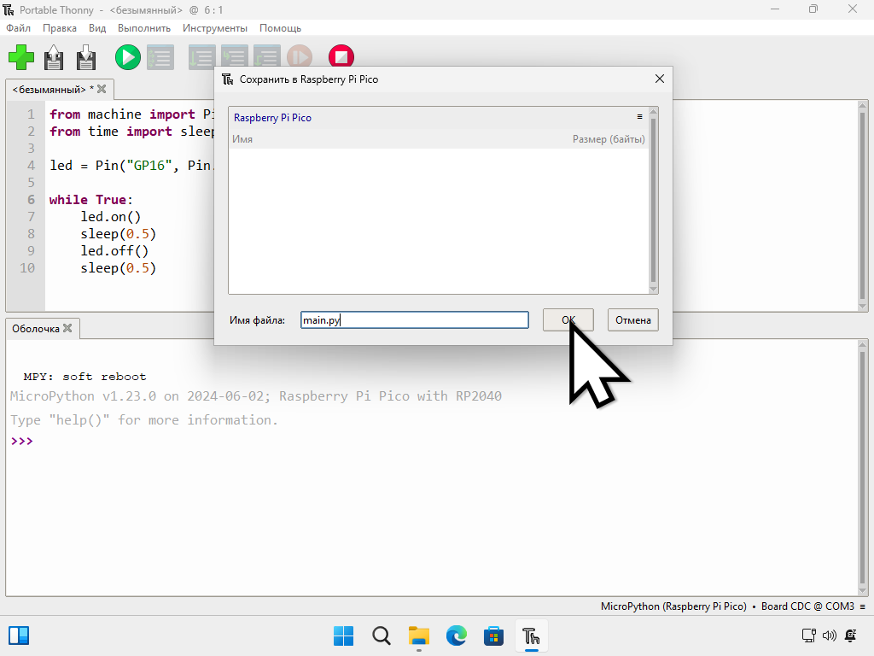Open the notification bell tray icon
Viewport: 874px width, 656px height.
(x=851, y=635)
